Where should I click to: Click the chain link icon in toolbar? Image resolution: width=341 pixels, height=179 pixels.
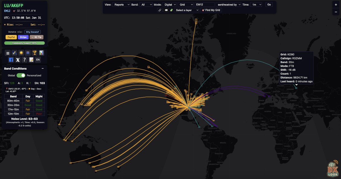pos(160,10)
